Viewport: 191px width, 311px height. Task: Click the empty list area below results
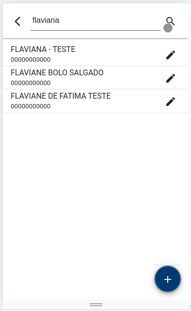click(95, 189)
